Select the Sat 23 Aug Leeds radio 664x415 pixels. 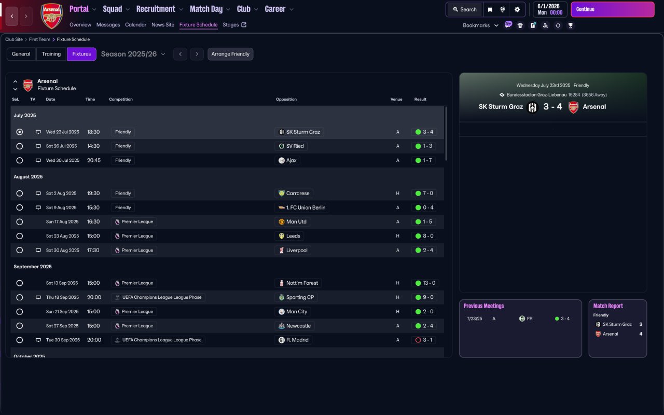[x=20, y=236]
